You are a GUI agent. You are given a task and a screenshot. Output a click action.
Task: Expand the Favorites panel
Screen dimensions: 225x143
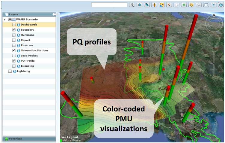tap(15, 138)
